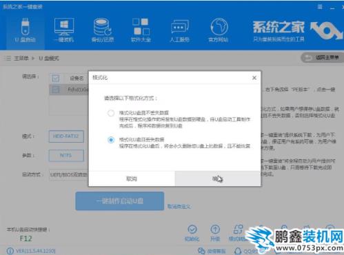344x255 pixels.
Task: Click the 主菜单 breadcrumb menu icon
Action: [x=8, y=59]
